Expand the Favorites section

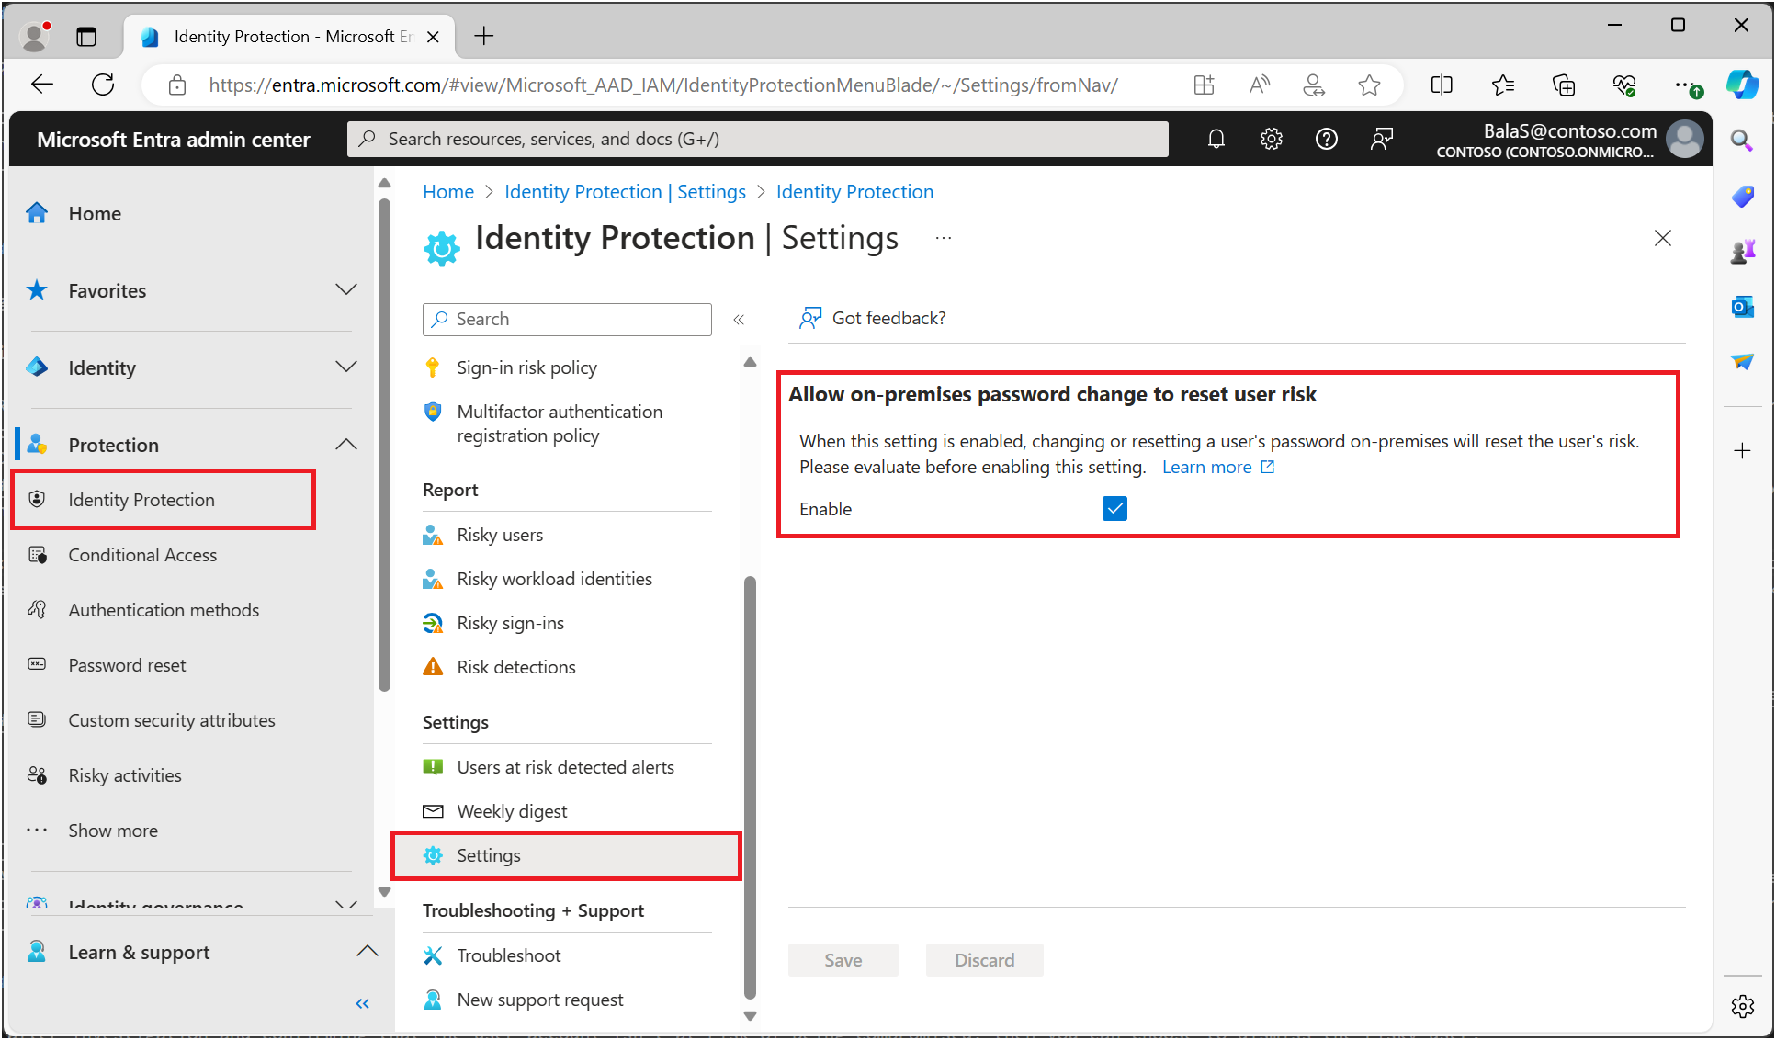(x=345, y=290)
